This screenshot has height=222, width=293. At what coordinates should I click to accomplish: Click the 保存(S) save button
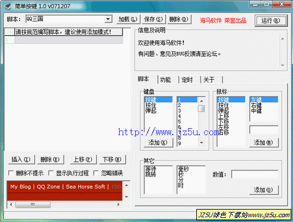click(x=153, y=19)
